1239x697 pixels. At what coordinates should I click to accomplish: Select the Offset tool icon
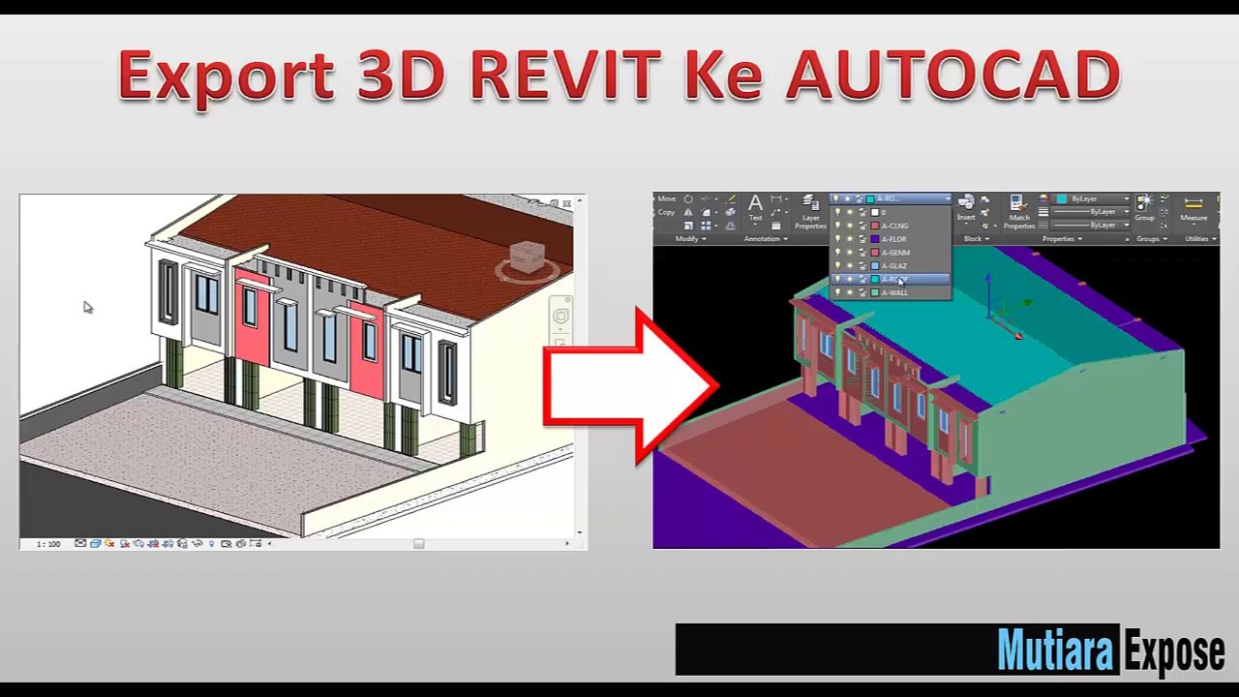point(730,227)
